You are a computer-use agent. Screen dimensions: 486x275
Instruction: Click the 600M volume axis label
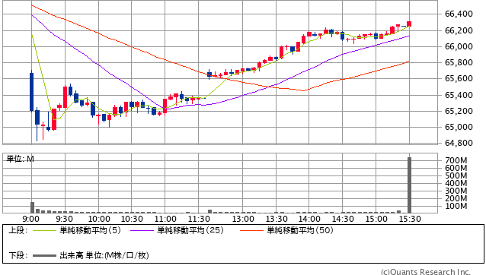(456, 168)
